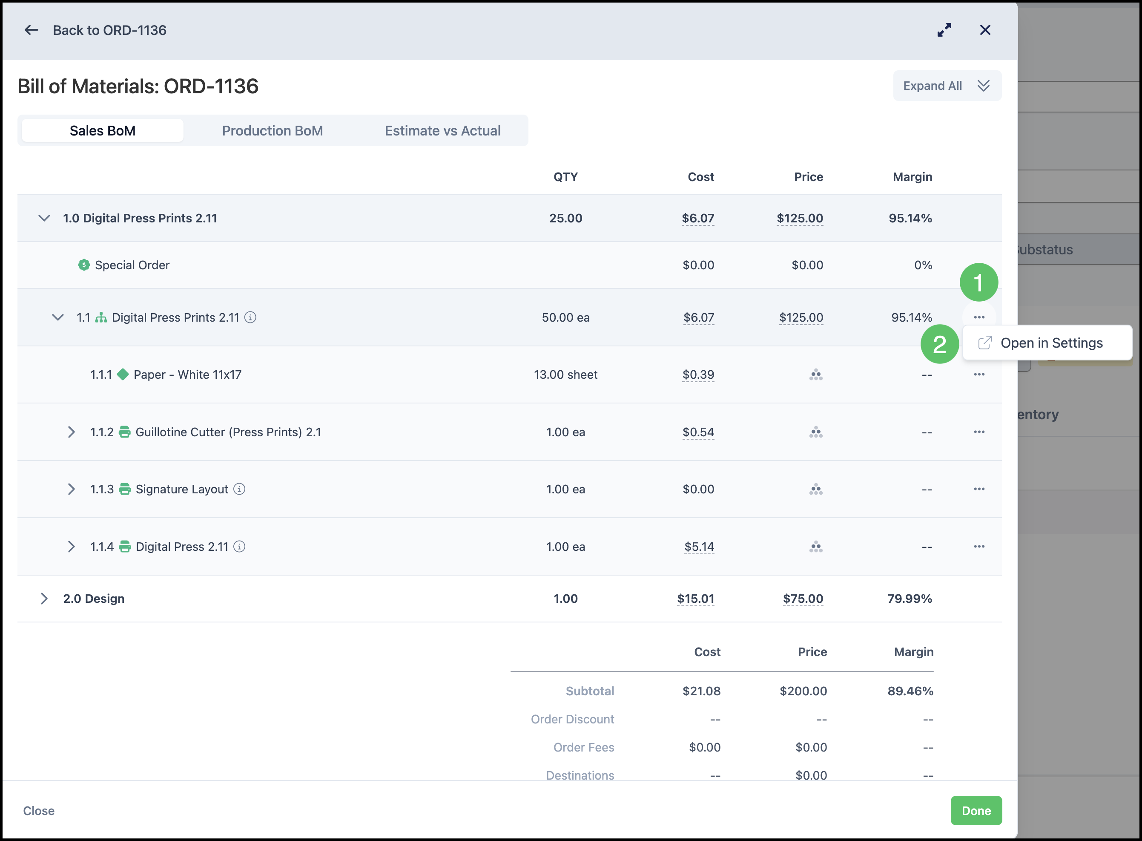The width and height of the screenshot is (1142, 841).
Task: Click the green Done button
Action: [x=976, y=810]
